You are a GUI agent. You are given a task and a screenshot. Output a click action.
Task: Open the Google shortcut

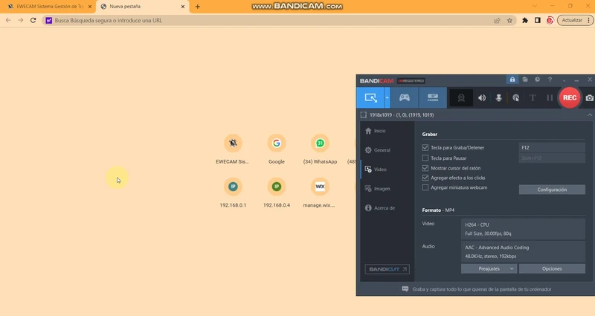[276, 149]
